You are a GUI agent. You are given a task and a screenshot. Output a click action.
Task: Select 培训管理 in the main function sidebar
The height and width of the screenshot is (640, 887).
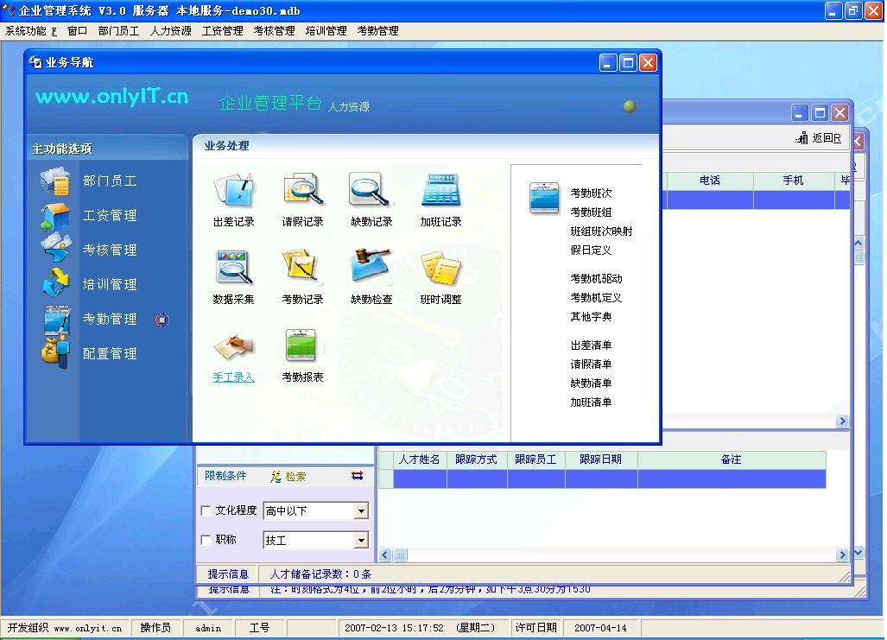pos(110,284)
